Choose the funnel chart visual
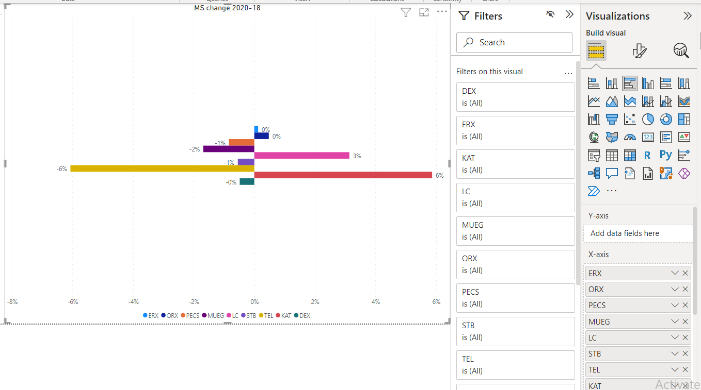The height and width of the screenshot is (390, 701). pos(612,119)
